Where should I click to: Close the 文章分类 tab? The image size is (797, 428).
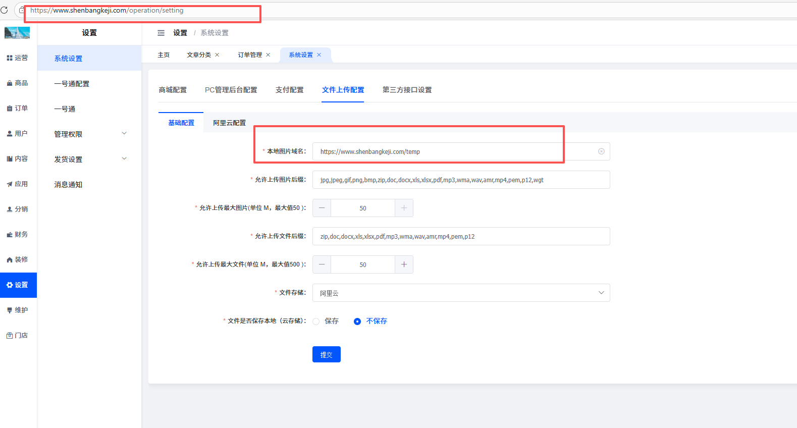217,55
